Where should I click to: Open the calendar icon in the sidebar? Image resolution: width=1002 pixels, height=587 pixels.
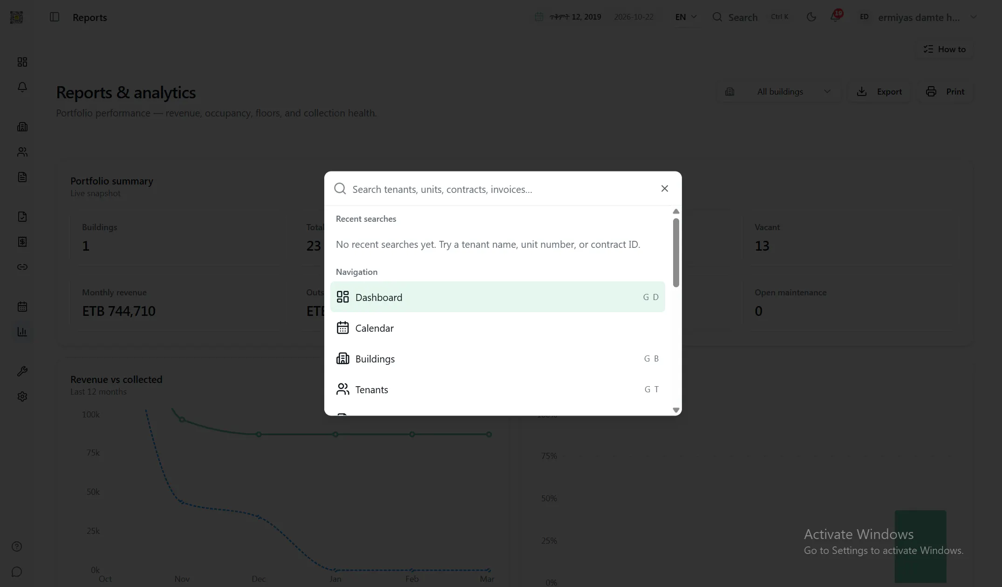22,307
